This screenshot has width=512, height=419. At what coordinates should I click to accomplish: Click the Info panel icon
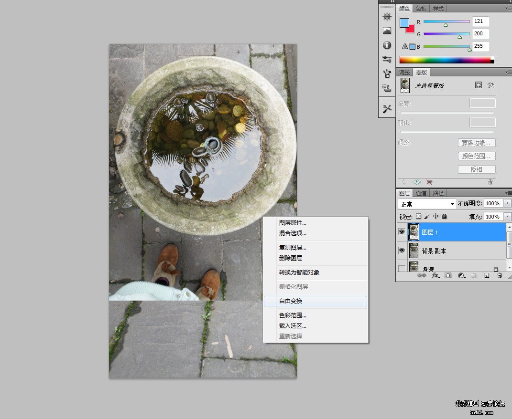387,45
